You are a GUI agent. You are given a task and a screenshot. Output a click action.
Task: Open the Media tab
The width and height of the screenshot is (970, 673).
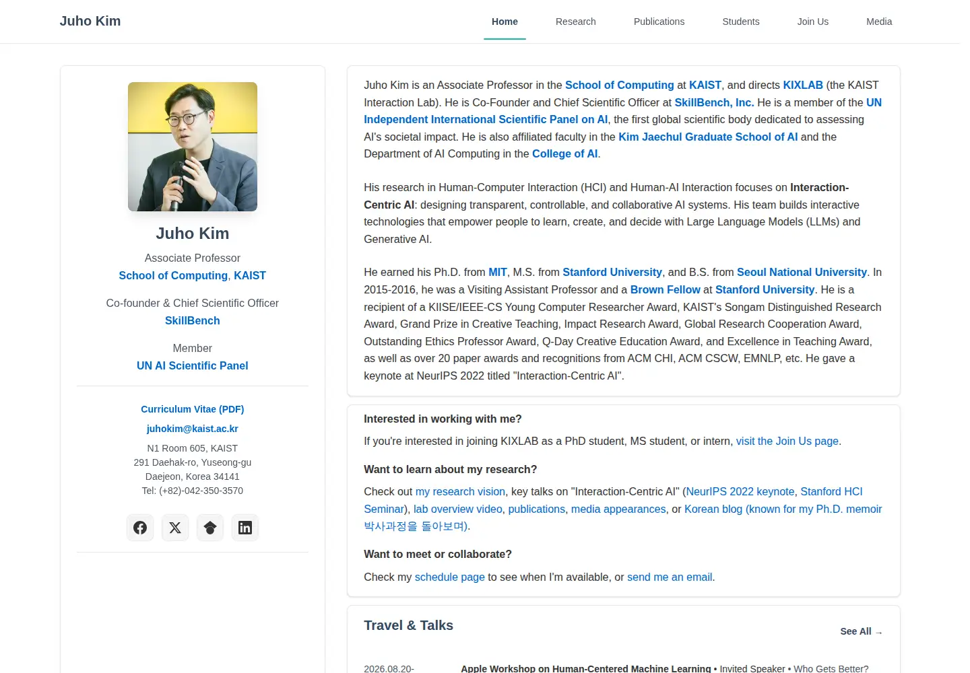pos(879,22)
